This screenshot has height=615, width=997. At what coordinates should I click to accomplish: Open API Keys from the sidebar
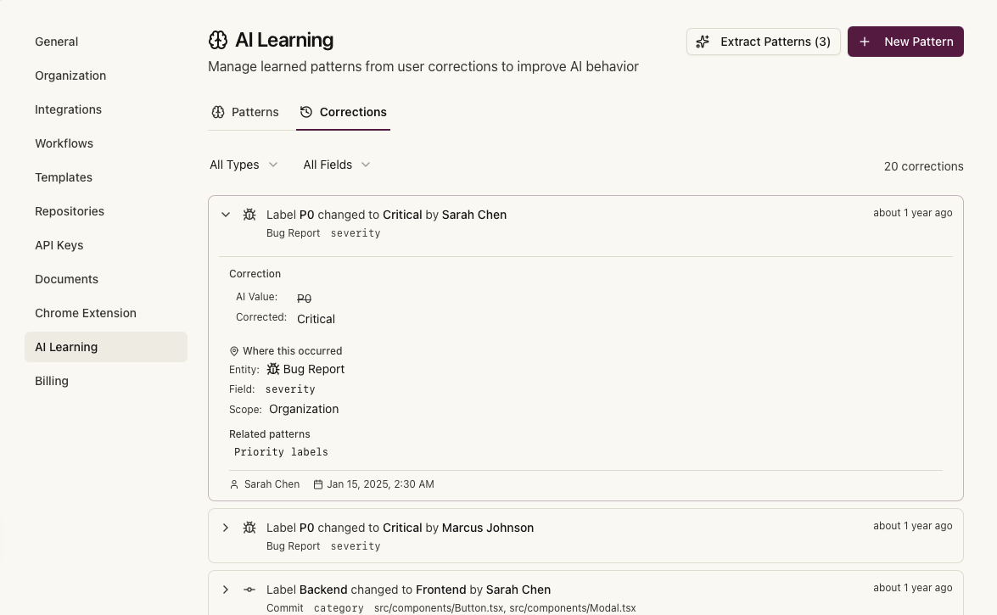(x=59, y=245)
